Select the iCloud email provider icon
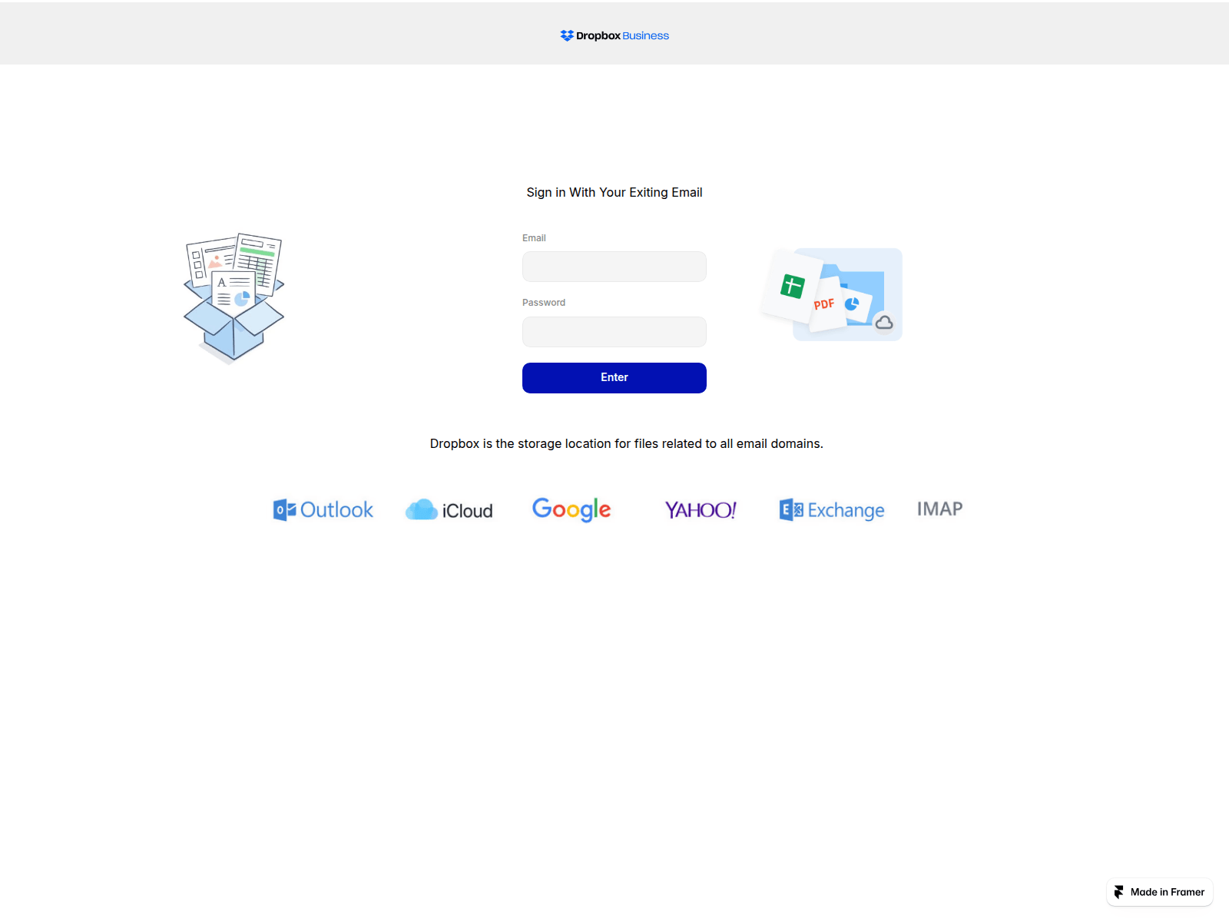This screenshot has width=1229, height=922. pyautogui.click(x=449, y=509)
